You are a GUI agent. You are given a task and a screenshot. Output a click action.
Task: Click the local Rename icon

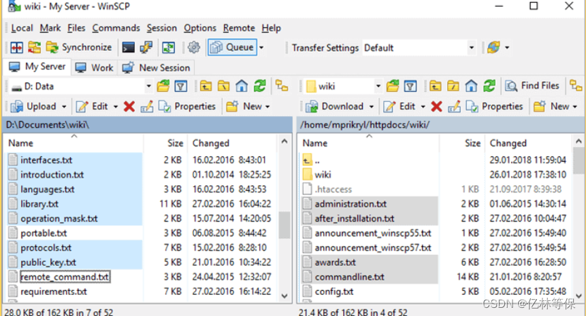click(x=147, y=107)
